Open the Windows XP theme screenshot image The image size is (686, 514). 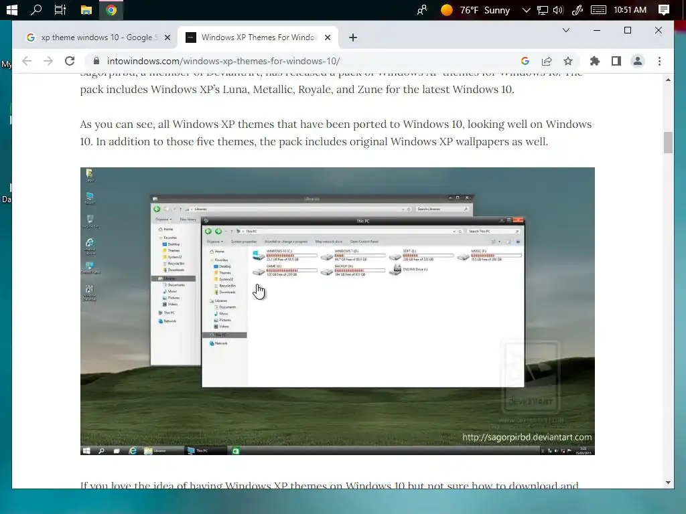[x=338, y=311]
